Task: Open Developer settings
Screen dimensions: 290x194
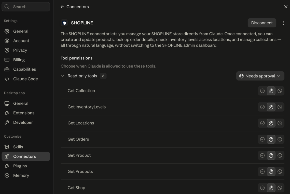Action: pyautogui.click(x=26, y=122)
